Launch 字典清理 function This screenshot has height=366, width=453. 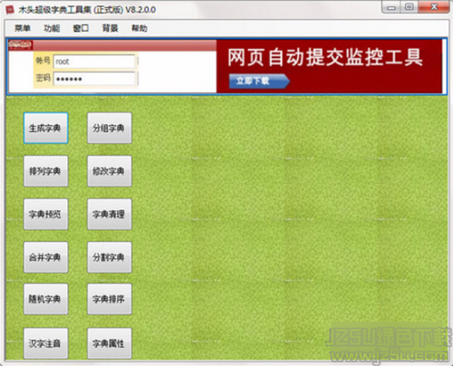tap(110, 214)
